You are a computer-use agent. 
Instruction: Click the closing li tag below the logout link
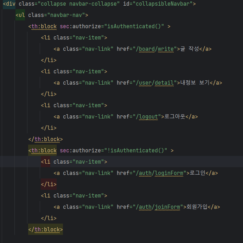(x=49, y=128)
